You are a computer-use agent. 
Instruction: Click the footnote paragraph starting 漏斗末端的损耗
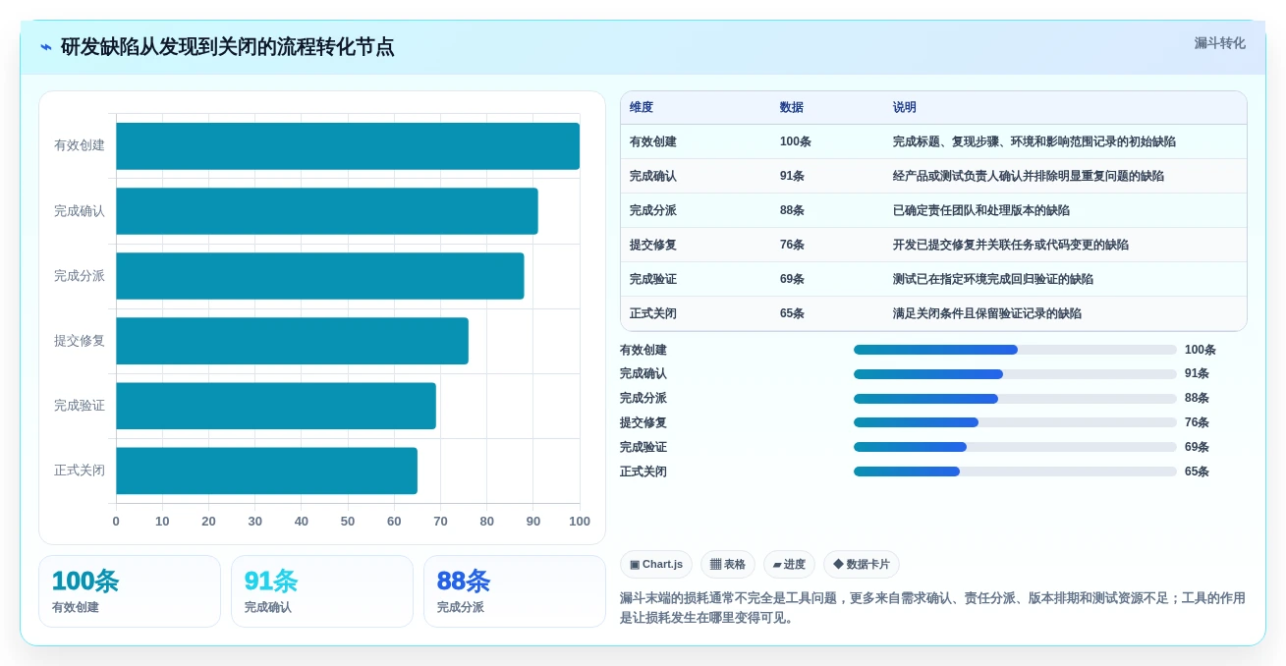[x=932, y=608]
